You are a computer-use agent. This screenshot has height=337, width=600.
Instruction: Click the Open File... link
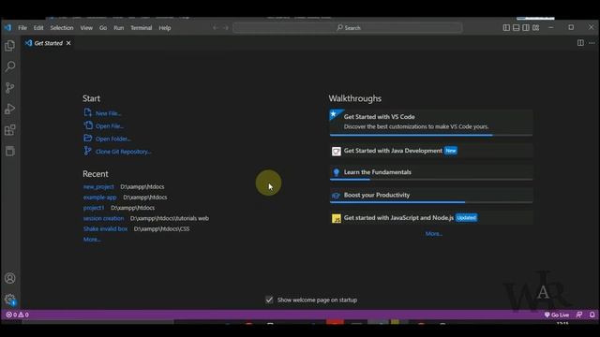point(110,126)
